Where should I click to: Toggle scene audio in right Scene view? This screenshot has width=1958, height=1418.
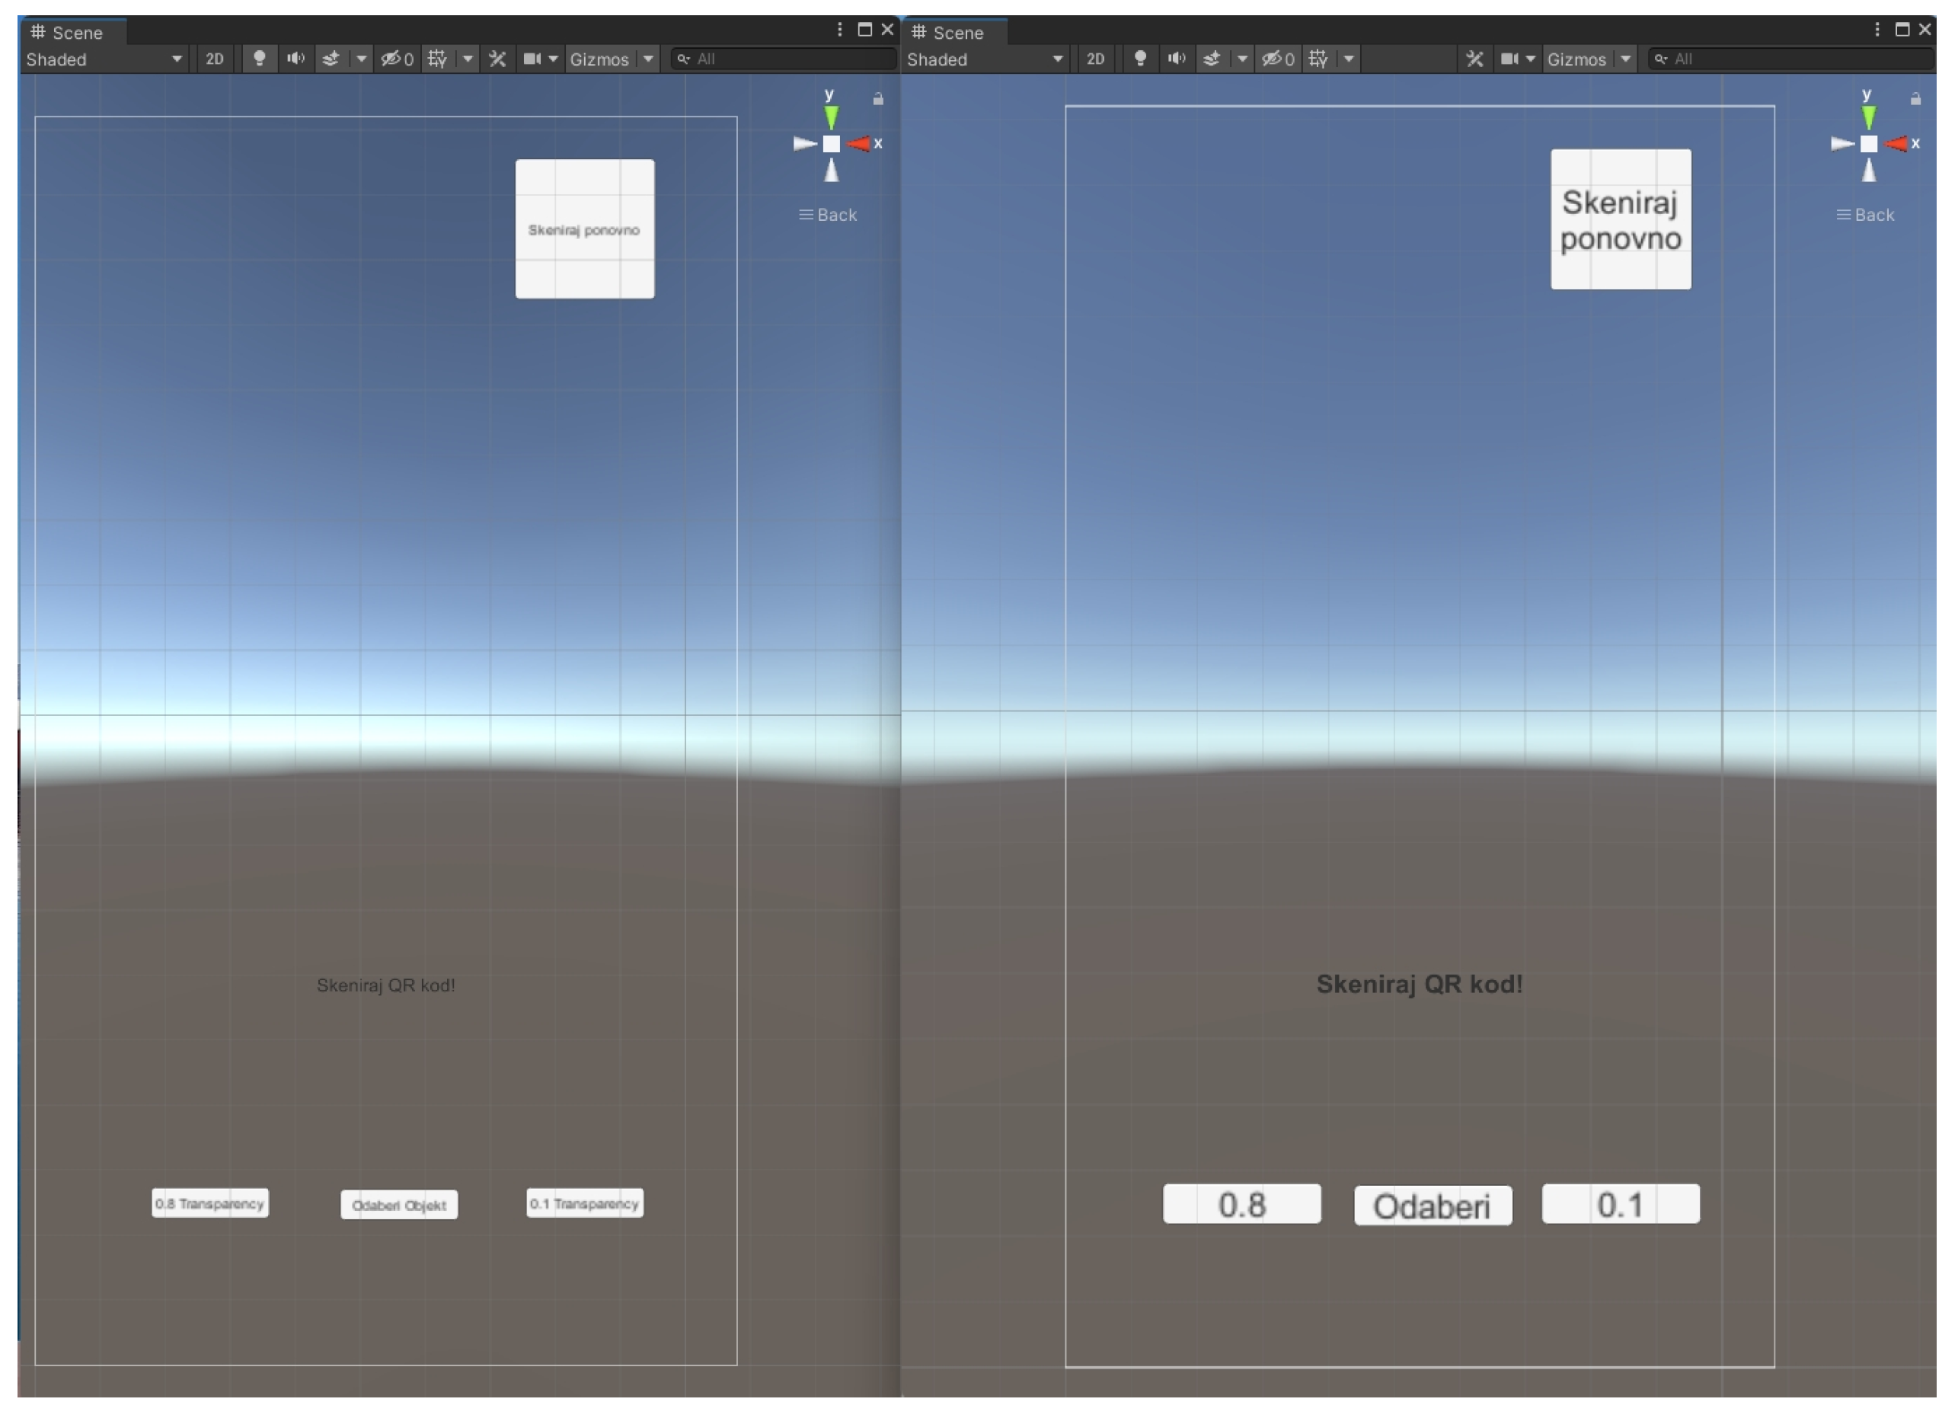(1176, 59)
